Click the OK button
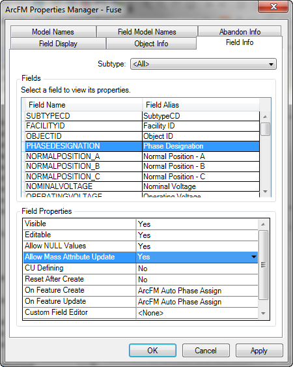This screenshot has height=367, width=293. tap(152, 351)
